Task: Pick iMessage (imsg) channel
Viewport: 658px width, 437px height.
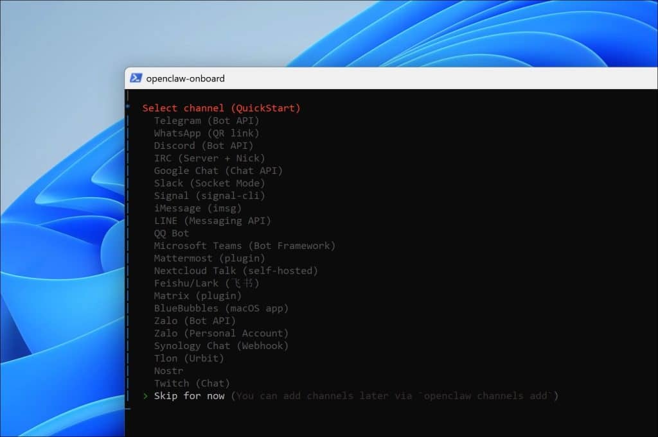Action: click(197, 209)
